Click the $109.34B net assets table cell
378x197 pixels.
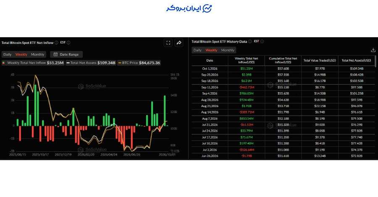(357, 69)
